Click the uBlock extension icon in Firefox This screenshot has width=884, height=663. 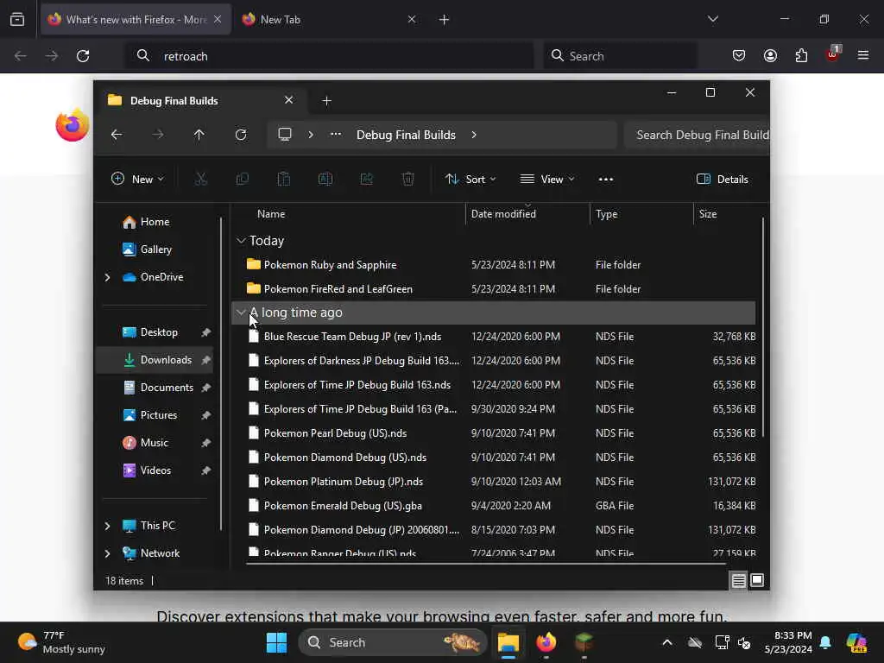click(833, 54)
